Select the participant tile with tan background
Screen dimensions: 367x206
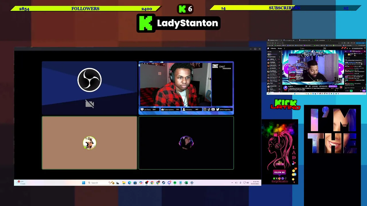(89, 143)
